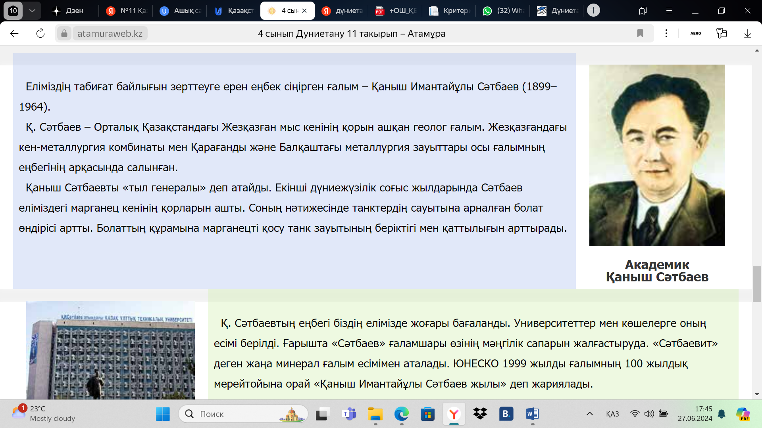This screenshot has height=428, width=762.
Task: Switch to the Дзен tab
Action: (68, 11)
